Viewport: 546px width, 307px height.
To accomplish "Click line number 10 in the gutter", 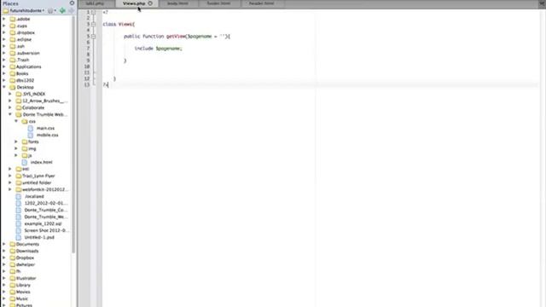I will pyautogui.click(x=87, y=67).
